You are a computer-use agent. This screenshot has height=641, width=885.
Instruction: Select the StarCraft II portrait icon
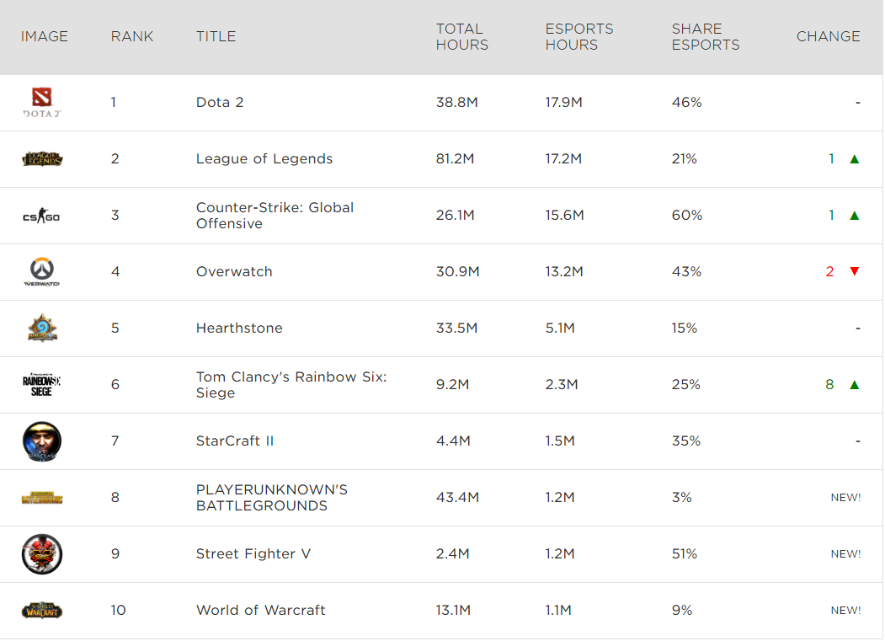pyautogui.click(x=41, y=441)
